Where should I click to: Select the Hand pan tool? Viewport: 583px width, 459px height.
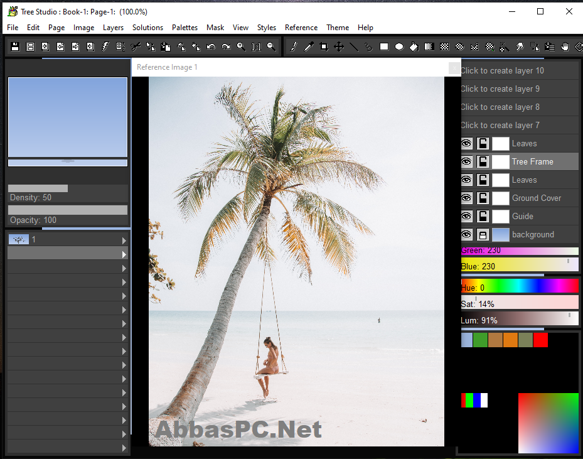[x=565, y=46]
